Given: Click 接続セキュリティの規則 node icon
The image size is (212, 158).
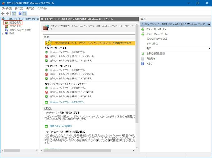Looking at the screenshot, I should pos(7,30).
